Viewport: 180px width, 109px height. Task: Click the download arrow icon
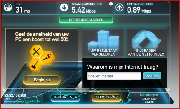64,7
